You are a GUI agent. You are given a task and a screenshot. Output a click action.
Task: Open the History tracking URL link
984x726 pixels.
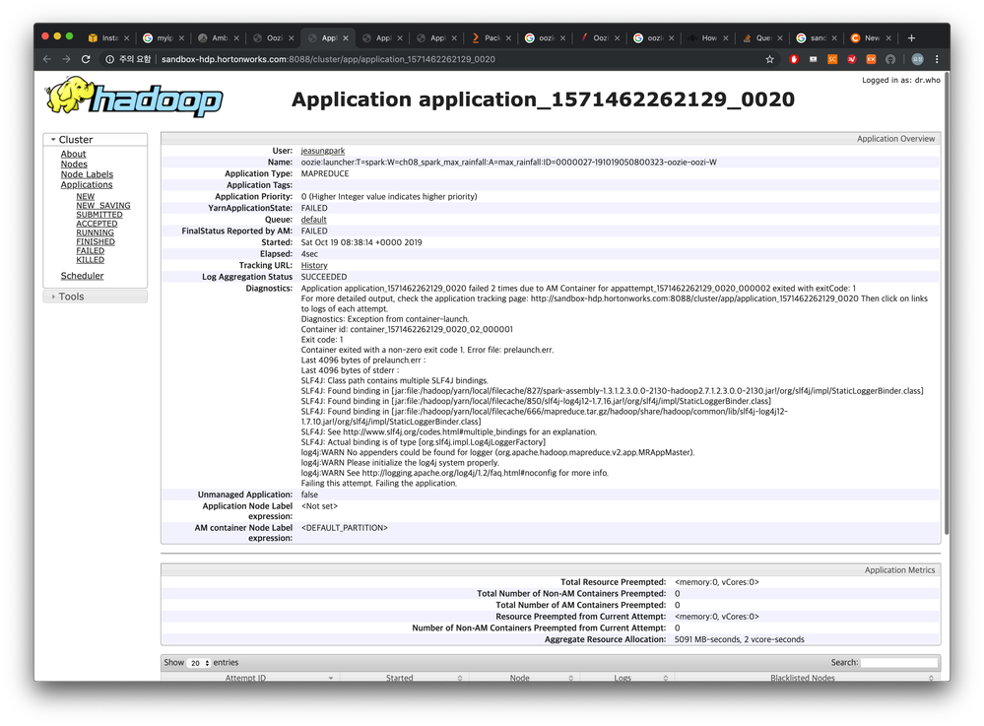314,265
